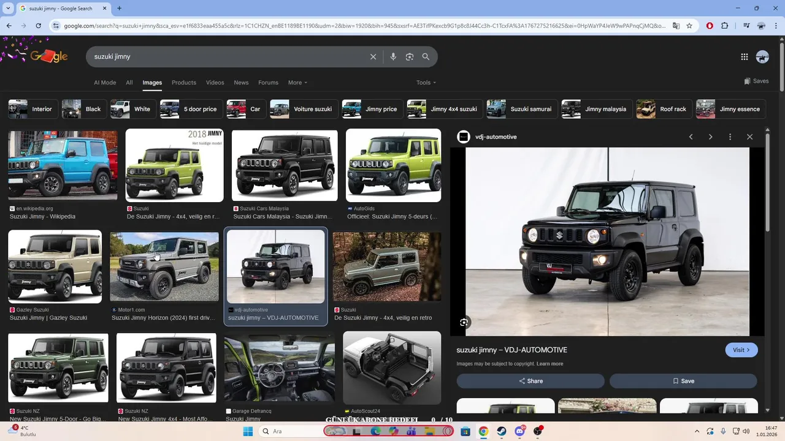Open the Chrome extensions puzzle icon
Image resolution: width=785 pixels, height=441 pixels.
coord(725,26)
